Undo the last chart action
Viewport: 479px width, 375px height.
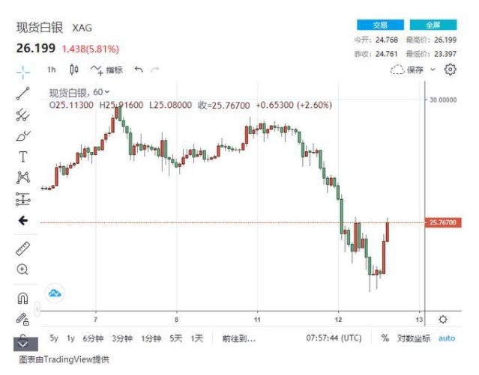(x=139, y=70)
